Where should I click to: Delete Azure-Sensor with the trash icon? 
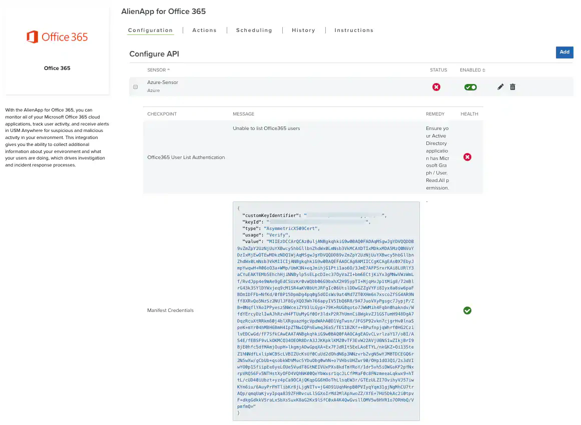tap(512, 87)
